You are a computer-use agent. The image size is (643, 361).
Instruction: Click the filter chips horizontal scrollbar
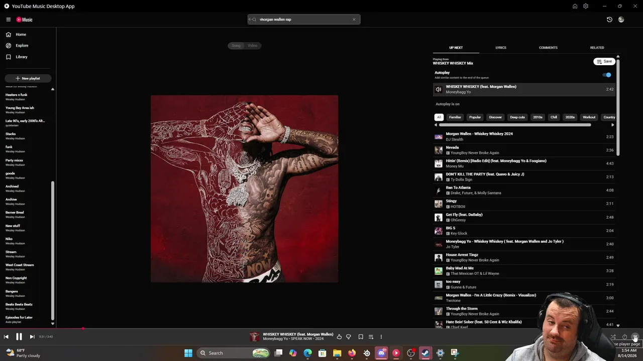coord(514,125)
